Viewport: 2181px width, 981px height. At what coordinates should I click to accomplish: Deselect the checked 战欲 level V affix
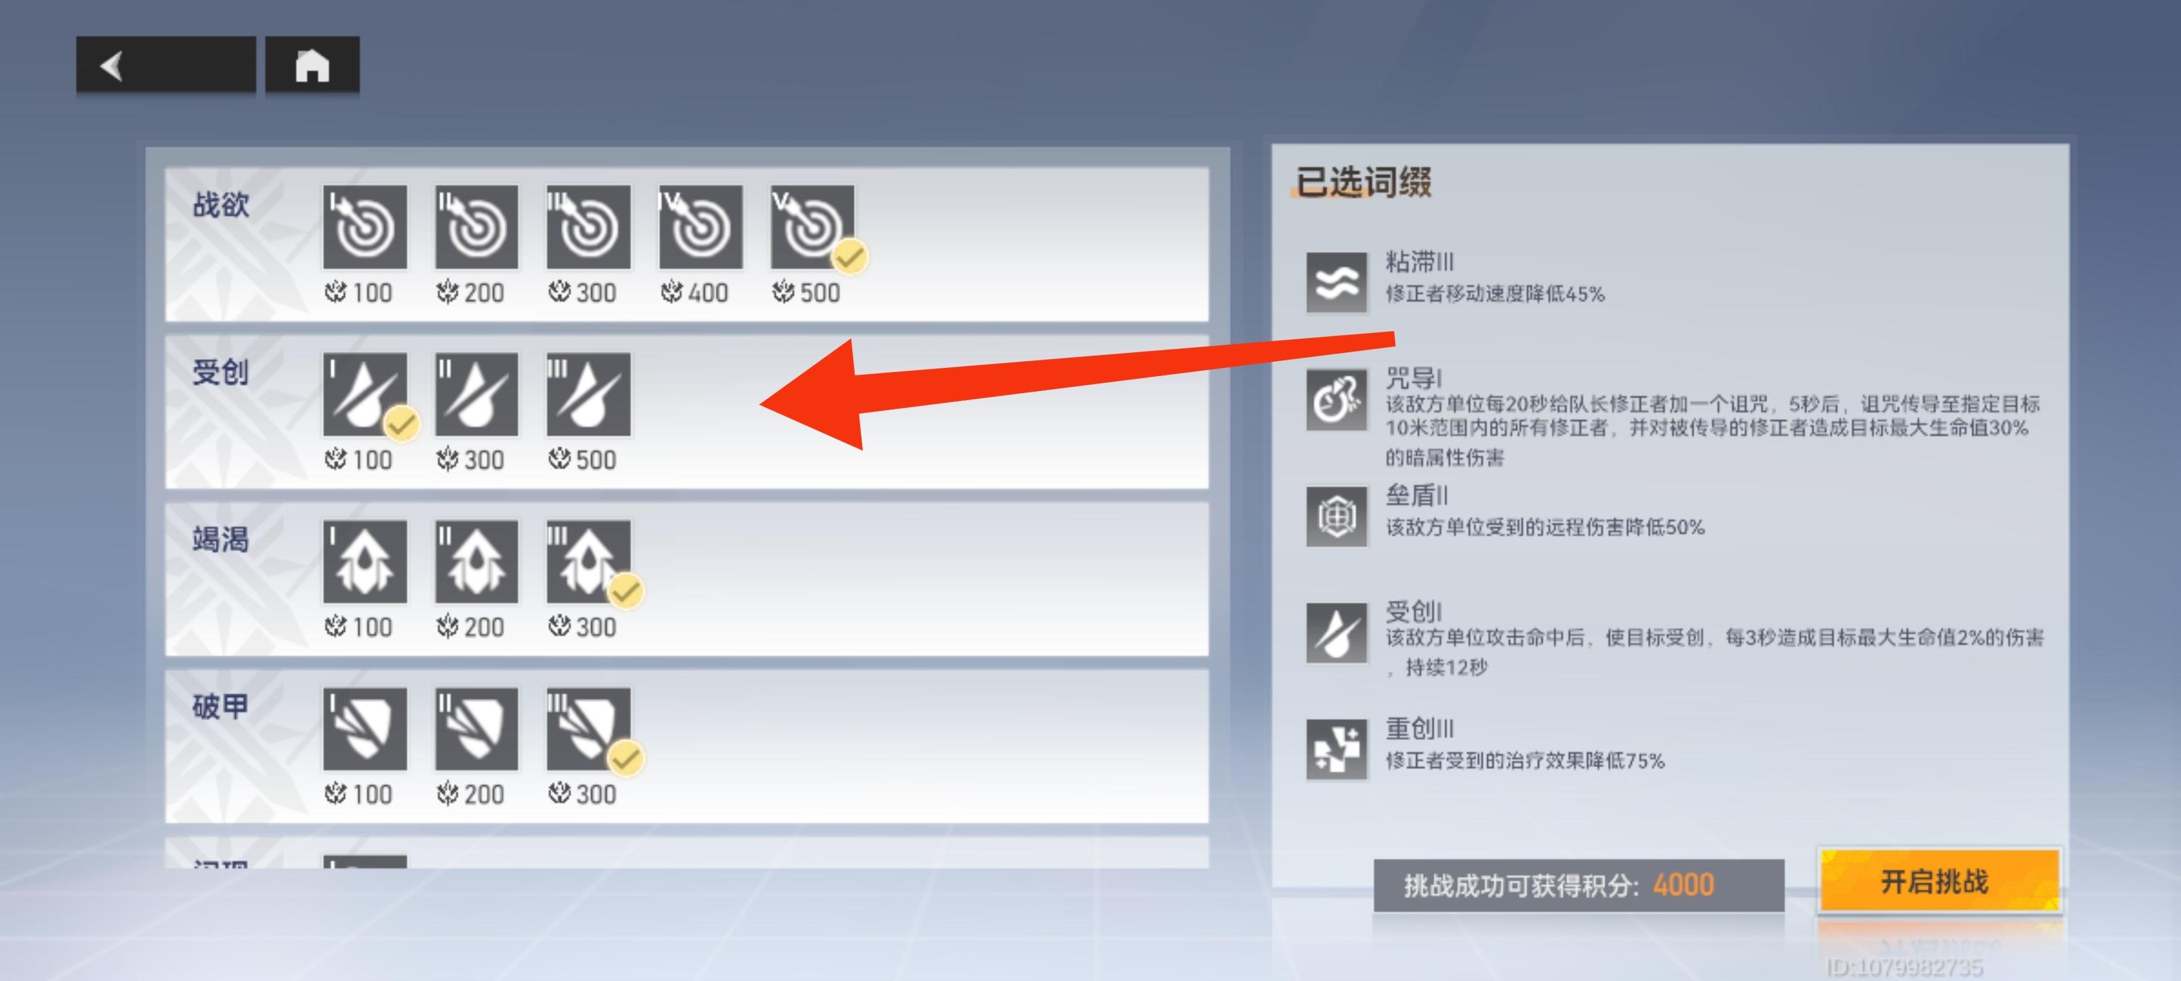[x=813, y=227]
